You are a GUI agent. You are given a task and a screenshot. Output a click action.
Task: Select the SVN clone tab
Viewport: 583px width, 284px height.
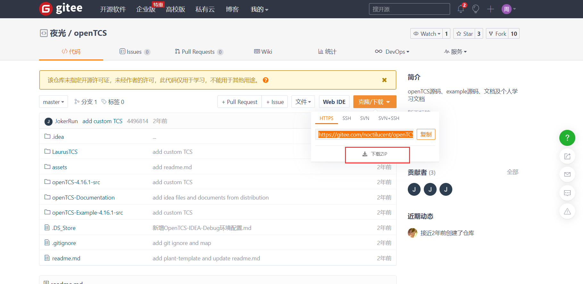point(365,118)
